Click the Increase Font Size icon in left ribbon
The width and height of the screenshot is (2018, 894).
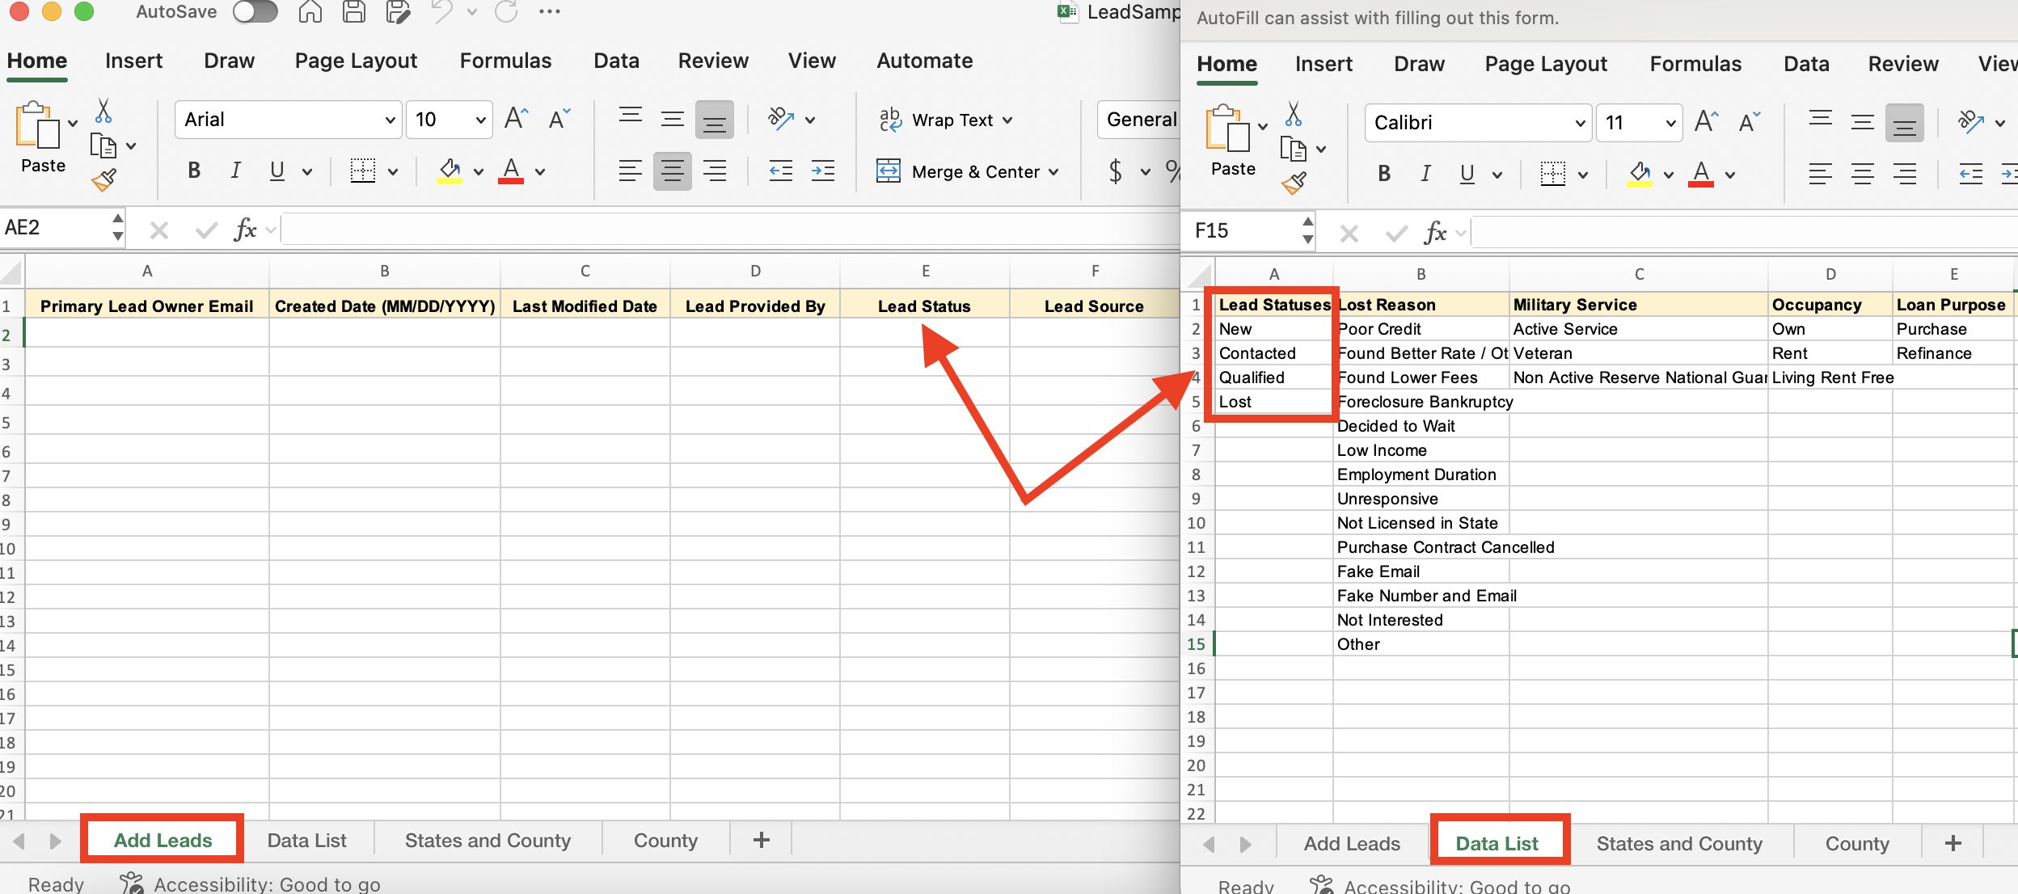(x=516, y=120)
